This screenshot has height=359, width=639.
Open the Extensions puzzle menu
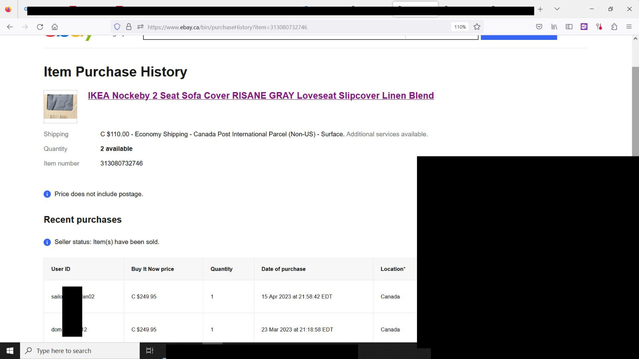(x=614, y=27)
